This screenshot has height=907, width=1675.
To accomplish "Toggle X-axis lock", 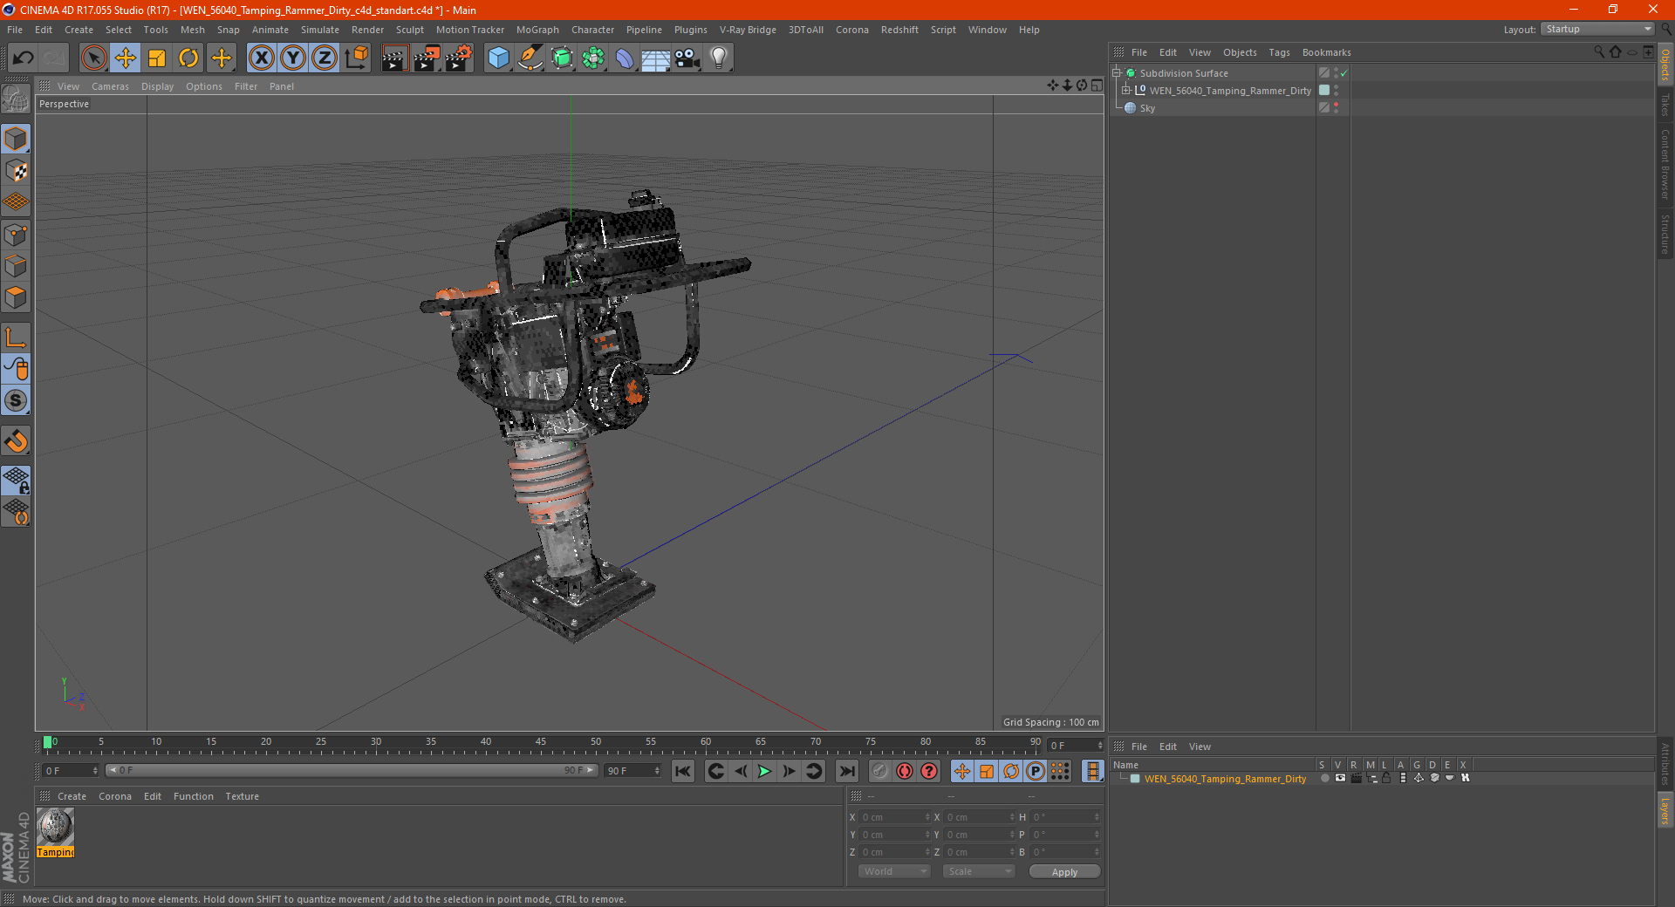I will point(261,58).
